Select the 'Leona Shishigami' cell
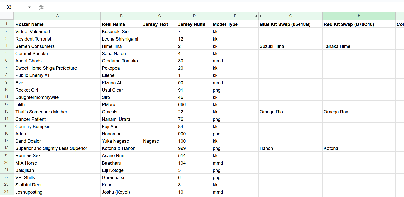 coord(121,39)
